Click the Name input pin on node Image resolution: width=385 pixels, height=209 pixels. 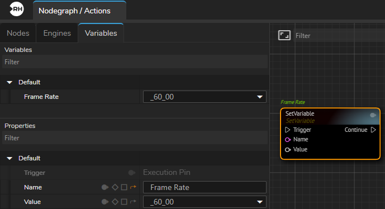pos(288,140)
